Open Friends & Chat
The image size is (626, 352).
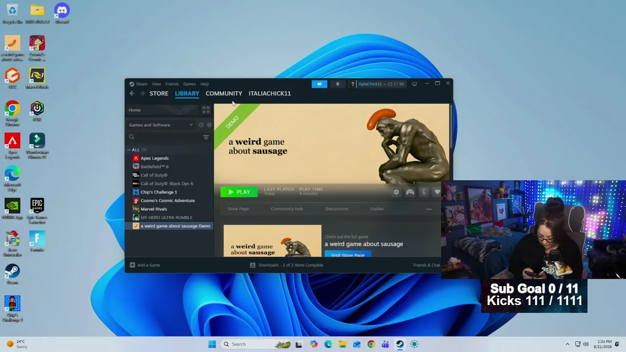426,265
